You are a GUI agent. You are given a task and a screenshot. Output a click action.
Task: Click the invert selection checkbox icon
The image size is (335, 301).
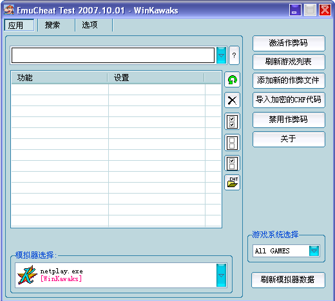click(232, 163)
